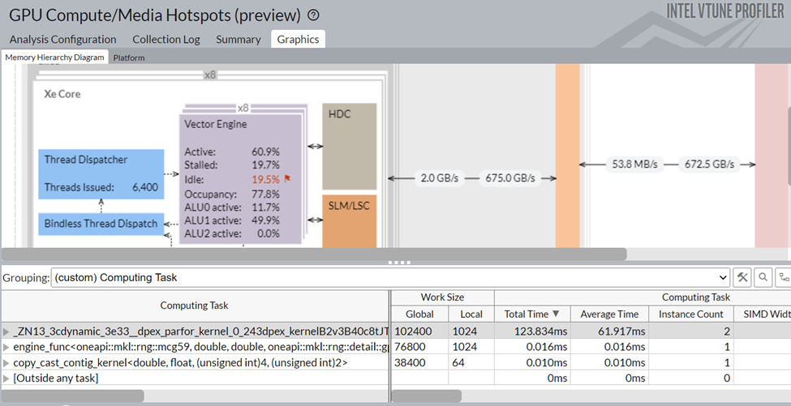Click the search magnifier icon in grouping bar
This screenshot has width=791, height=406.
(763, 277)
